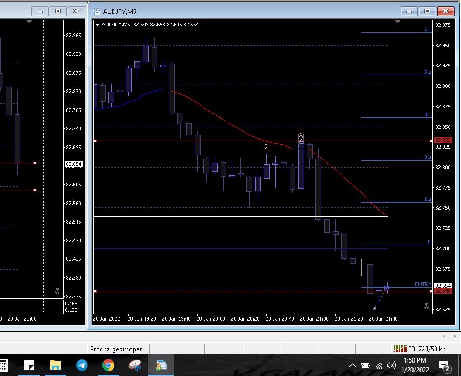This screenshot has height=376, width=461.
Task: Click the scroll left arrow above status bar
Action: pos(444,336)
